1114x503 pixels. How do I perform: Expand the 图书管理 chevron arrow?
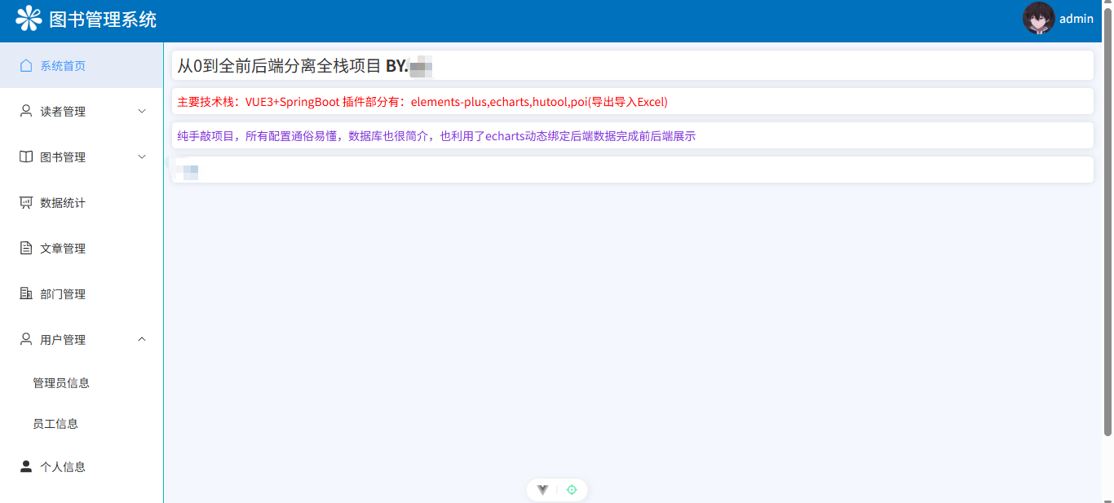point(142,157)
